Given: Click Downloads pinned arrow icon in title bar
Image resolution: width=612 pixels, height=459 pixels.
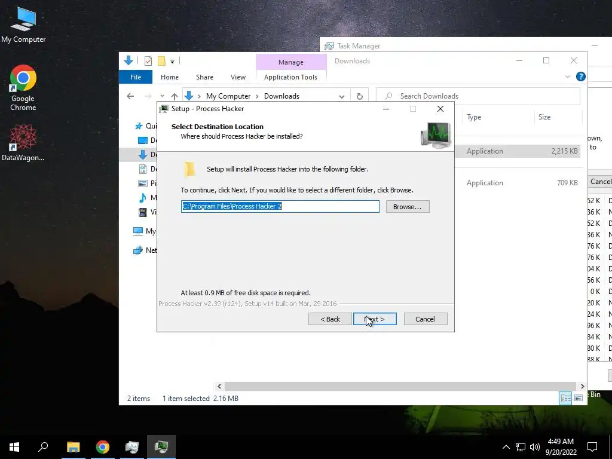Looking at the screenshot, I should pos(128,60).
